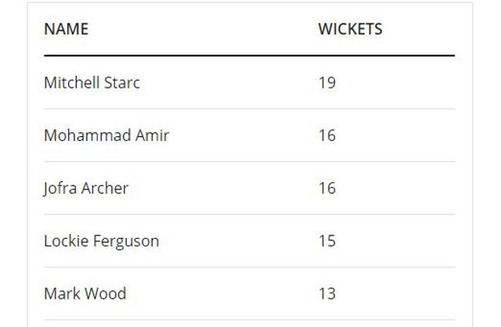
Task: Click the word Ferguson in fourth row
Action: 126,242
